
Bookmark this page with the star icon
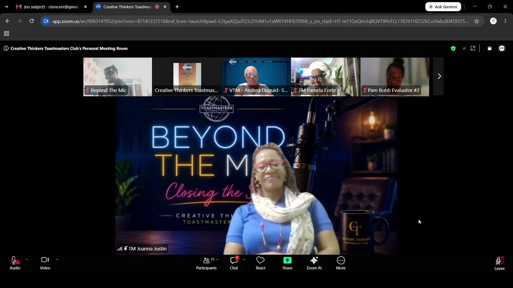pos(477,21)
